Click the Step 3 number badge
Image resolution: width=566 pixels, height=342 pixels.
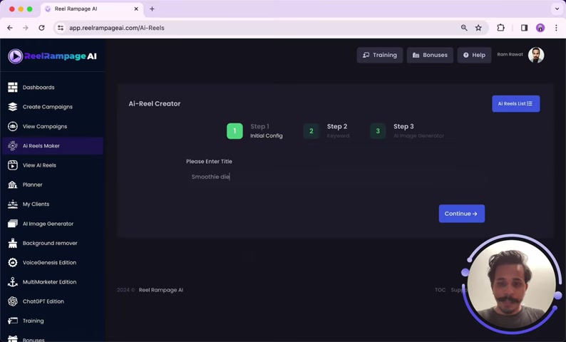tap(378, 131)
